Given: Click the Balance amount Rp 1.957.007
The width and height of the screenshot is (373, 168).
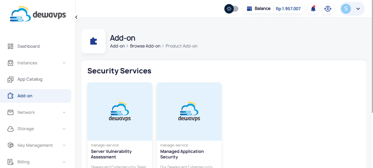Looking at the screenshot, I should [x=288, y=8].
